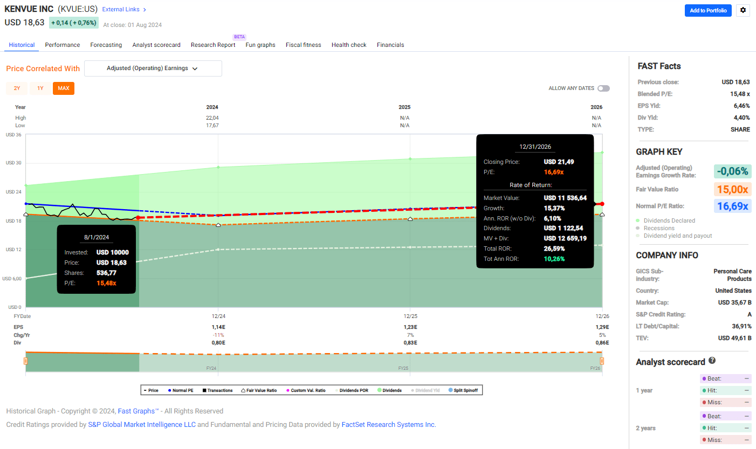Click the Add to Portfolio button
The width and height of the screenshot is (756, 449).
point(708,10)
